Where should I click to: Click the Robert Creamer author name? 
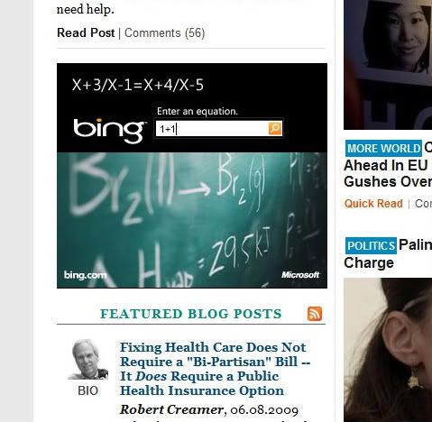pos(171,409)
